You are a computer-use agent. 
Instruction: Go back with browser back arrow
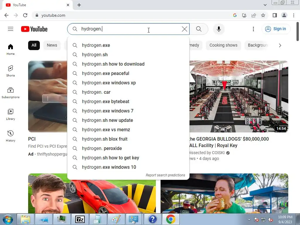[6, 15]
